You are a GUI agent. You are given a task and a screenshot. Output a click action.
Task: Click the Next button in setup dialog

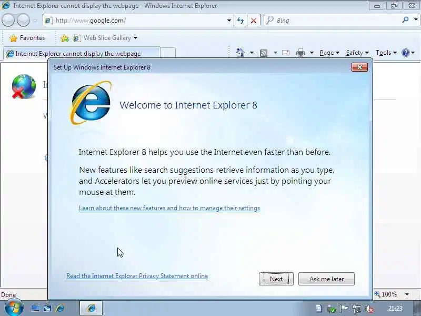point(276,279)
